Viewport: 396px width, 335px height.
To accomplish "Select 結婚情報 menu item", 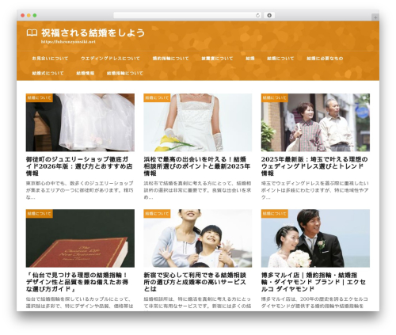I will (x=86, y=73).
